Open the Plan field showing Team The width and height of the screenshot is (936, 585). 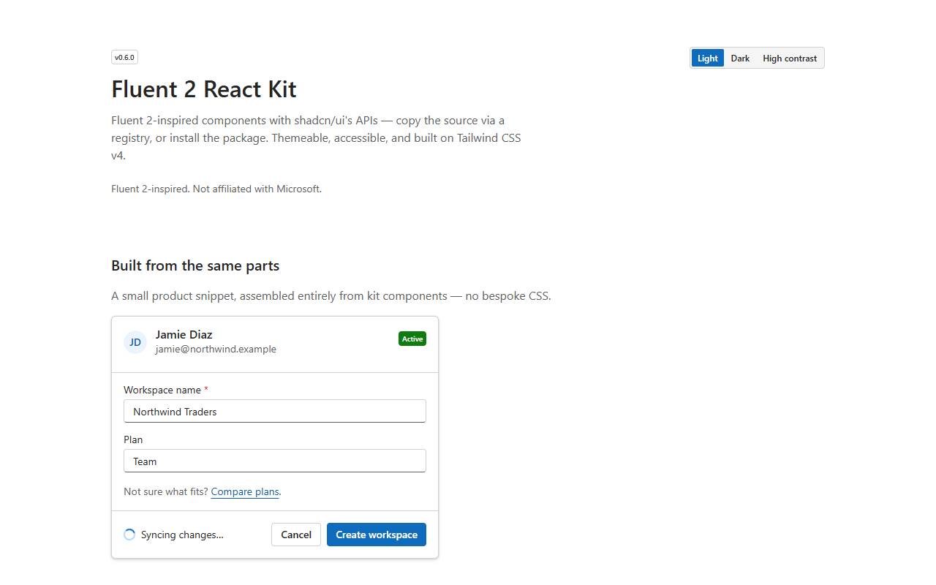point(275,461)
